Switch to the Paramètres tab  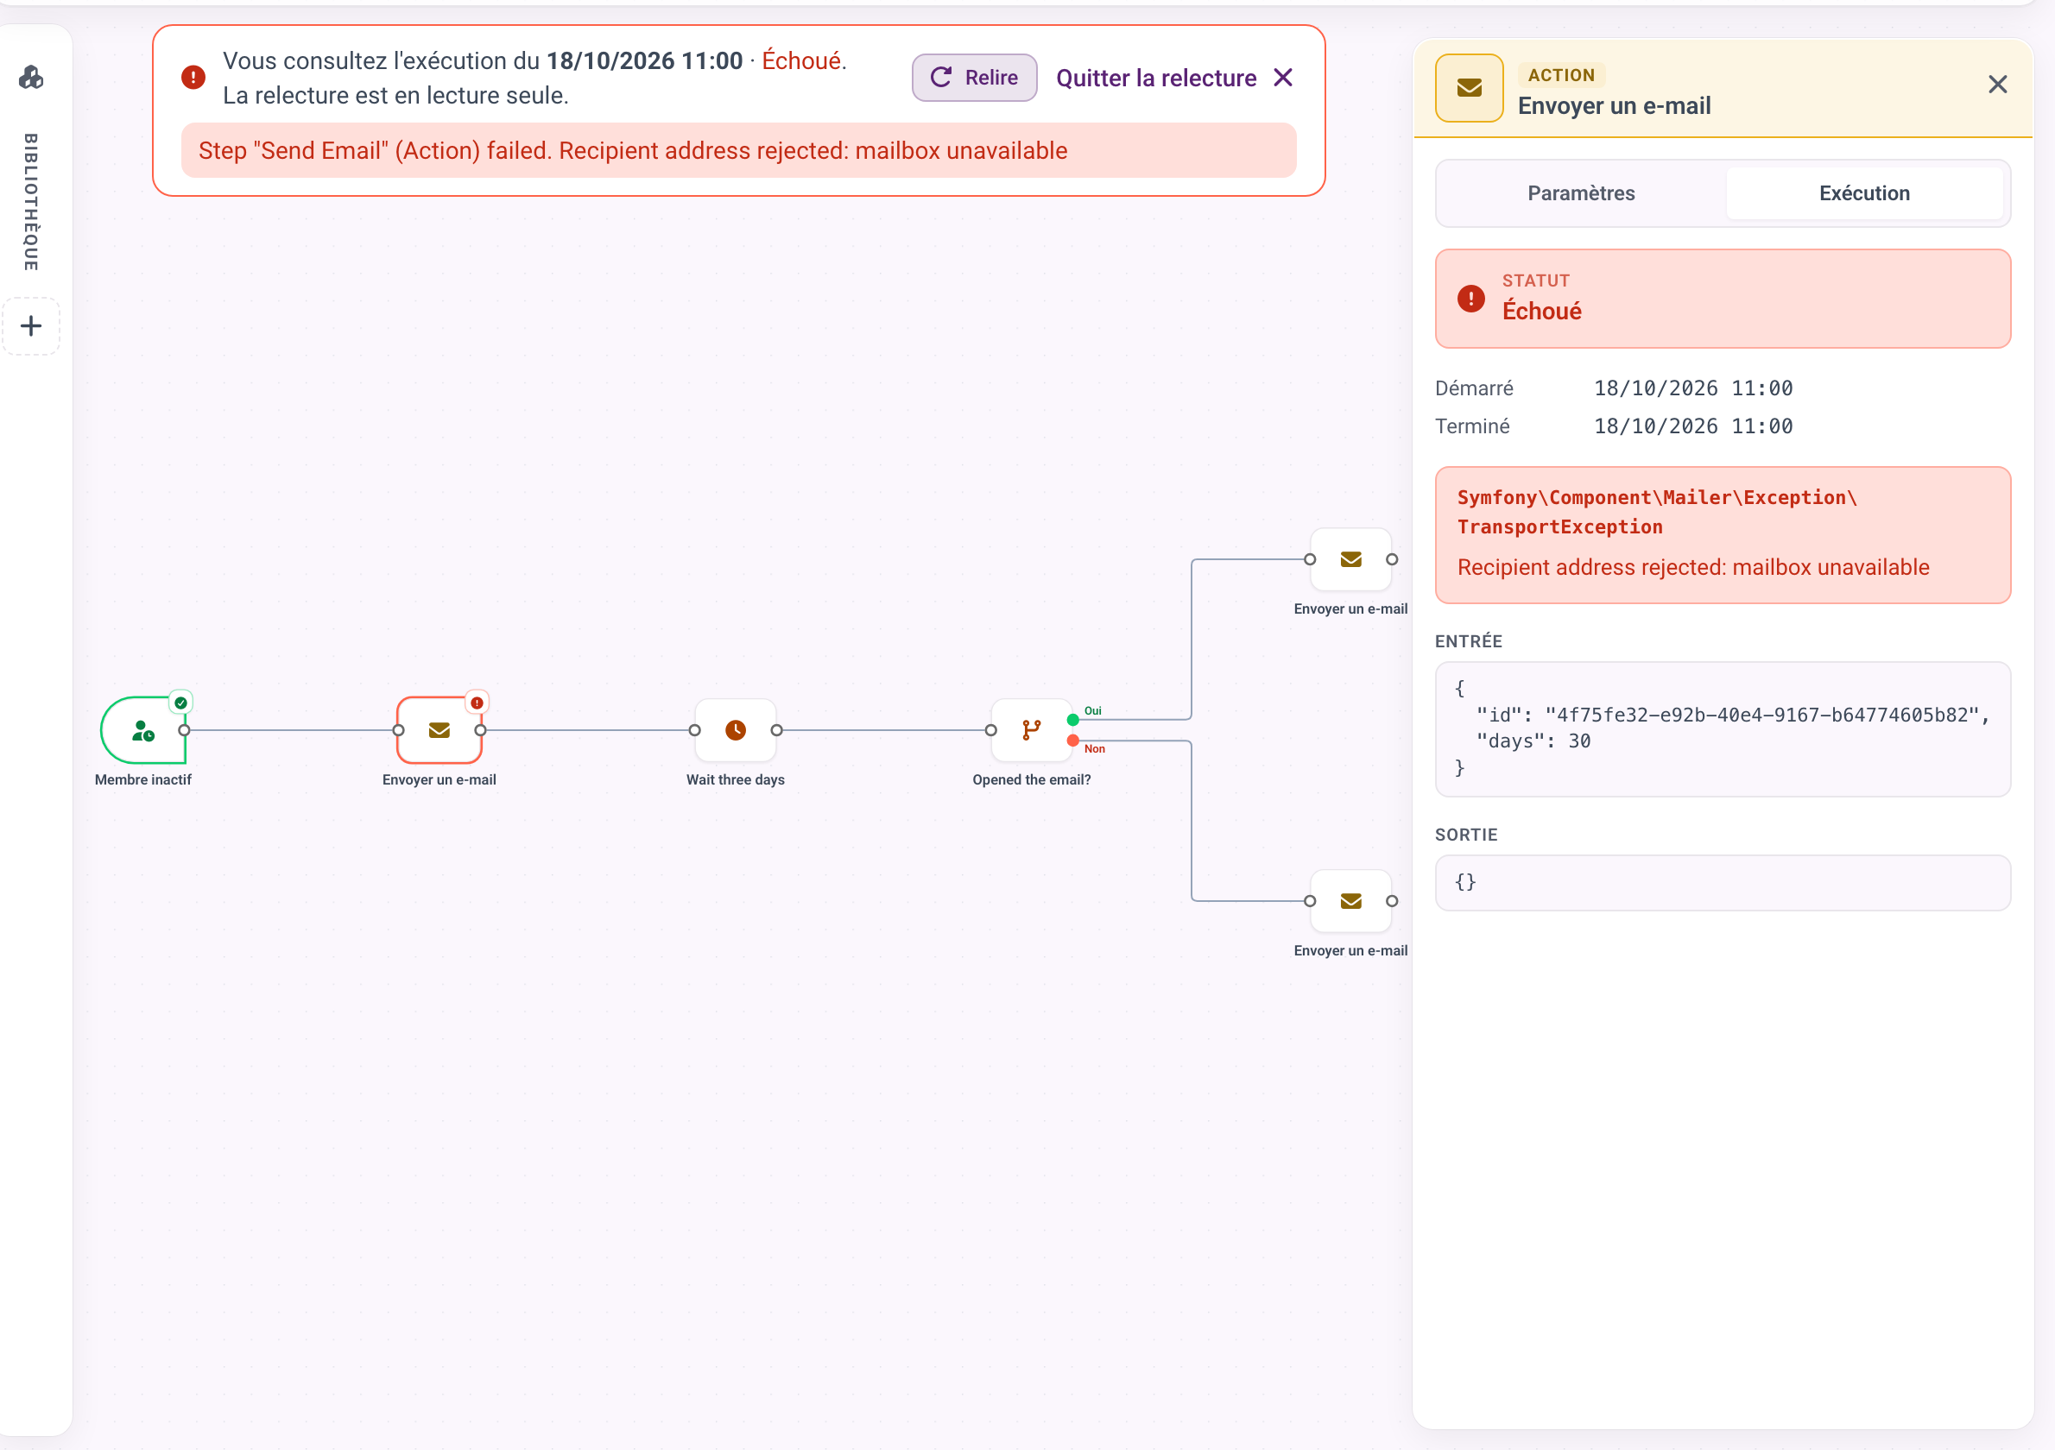pyautogui.click(x=1581, y=193)
